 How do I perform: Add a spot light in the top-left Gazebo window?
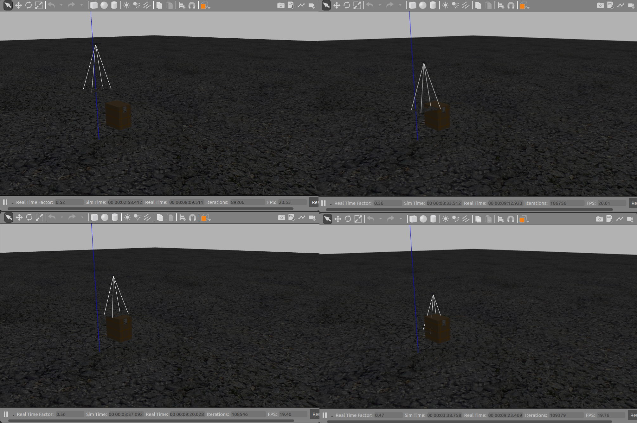[137, 5]
